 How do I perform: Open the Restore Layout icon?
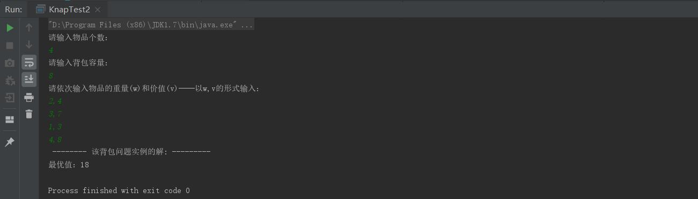[10, 119]
